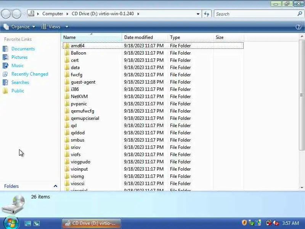Open the Documents favorite link
Screen dimensions: 305x229
pyautogui.click(x=23, y=49)
